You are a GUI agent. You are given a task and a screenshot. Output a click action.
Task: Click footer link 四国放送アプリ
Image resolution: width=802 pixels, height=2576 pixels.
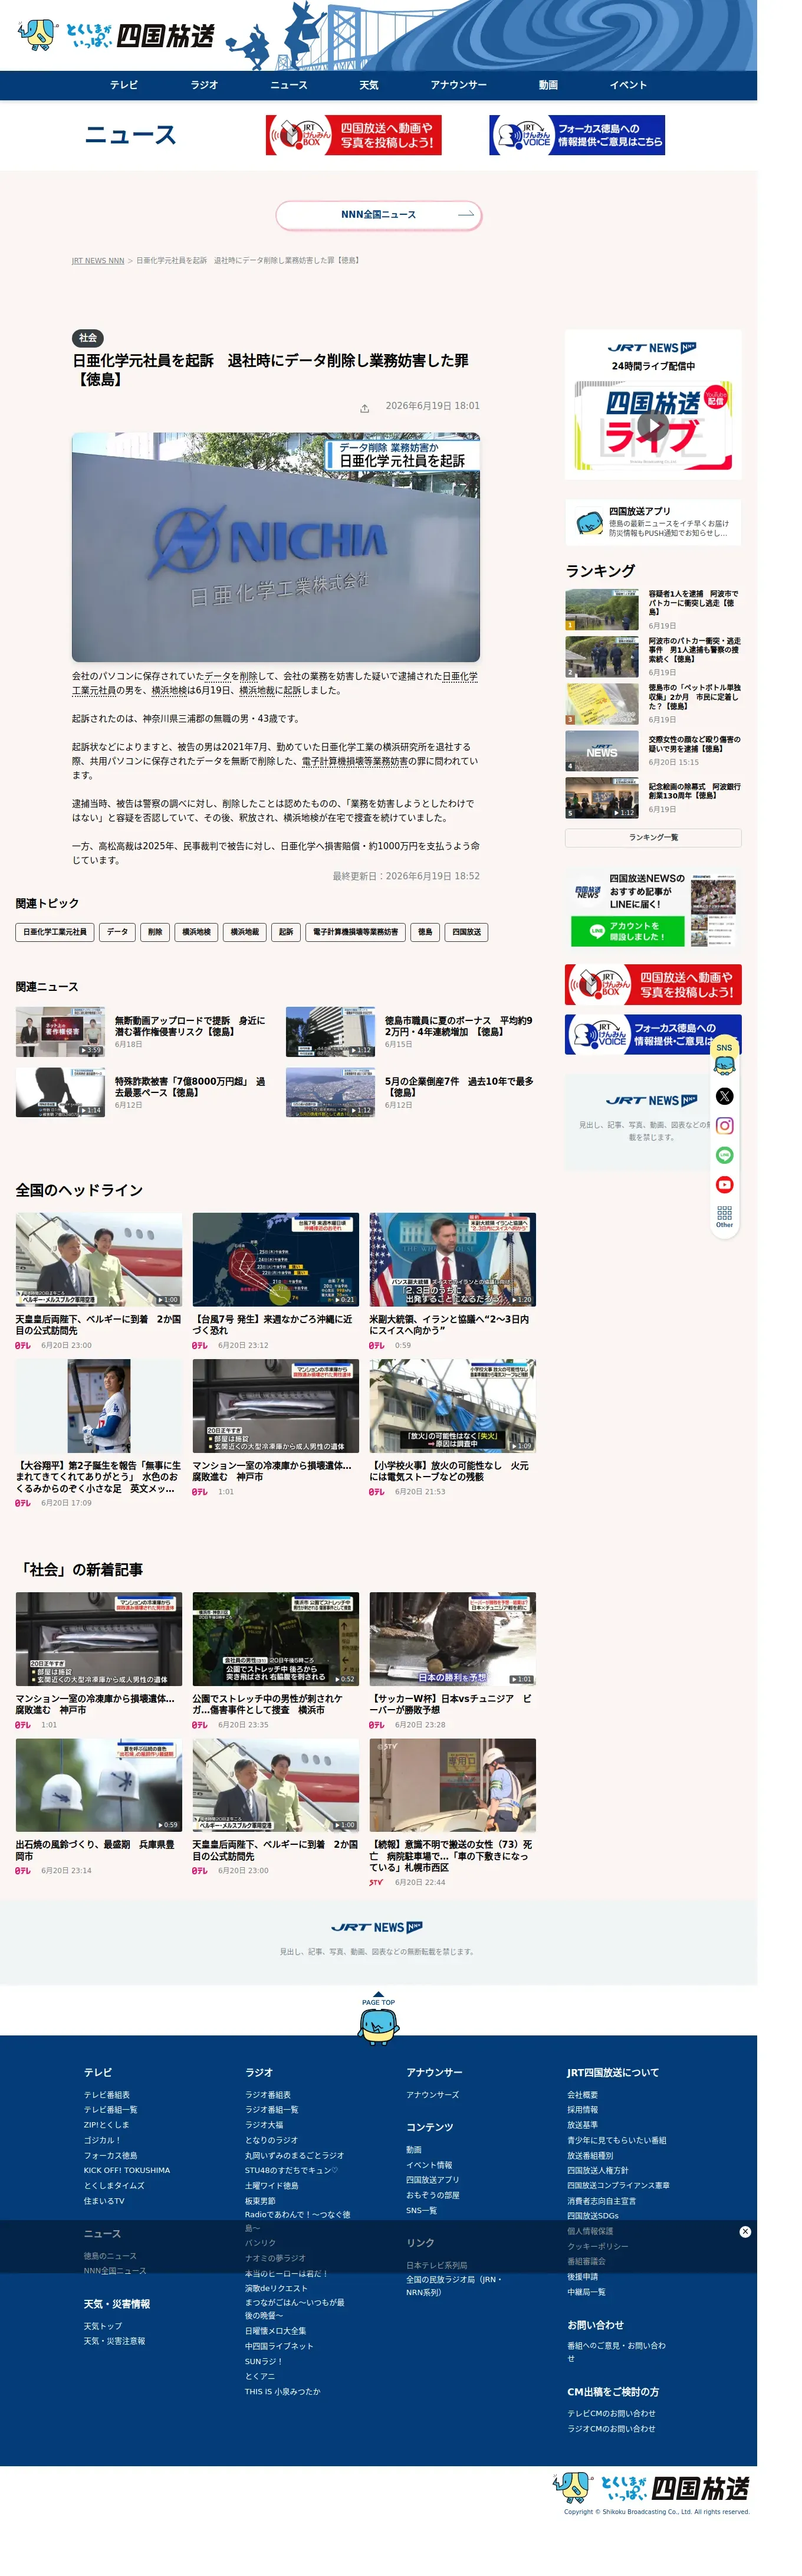(x=432, y=2180)
